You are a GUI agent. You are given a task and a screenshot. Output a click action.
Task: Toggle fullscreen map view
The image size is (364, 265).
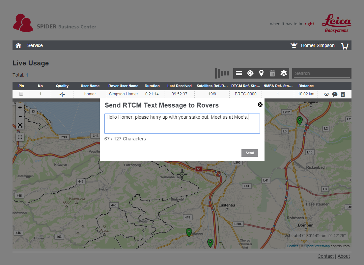20,125
